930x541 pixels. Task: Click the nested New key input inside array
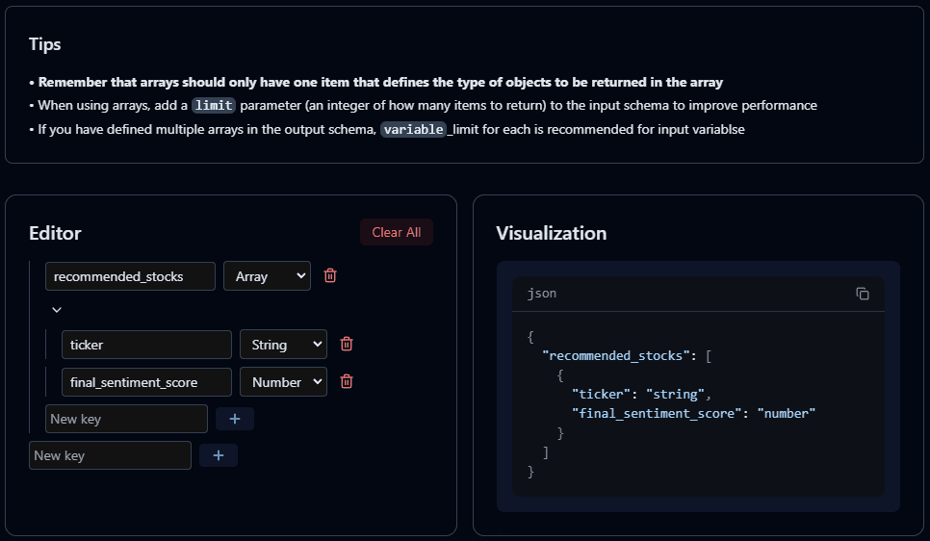[x=126, y=419]
